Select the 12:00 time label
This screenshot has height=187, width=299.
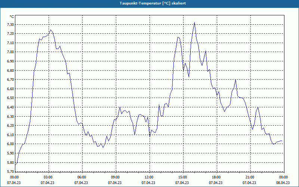tap(149, 177)
